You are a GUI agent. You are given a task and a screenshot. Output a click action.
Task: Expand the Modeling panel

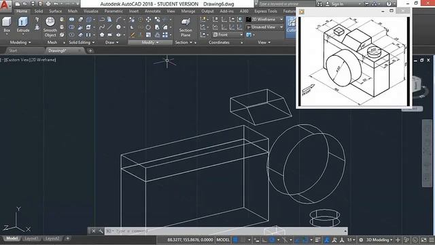click(x=20, y=42)
